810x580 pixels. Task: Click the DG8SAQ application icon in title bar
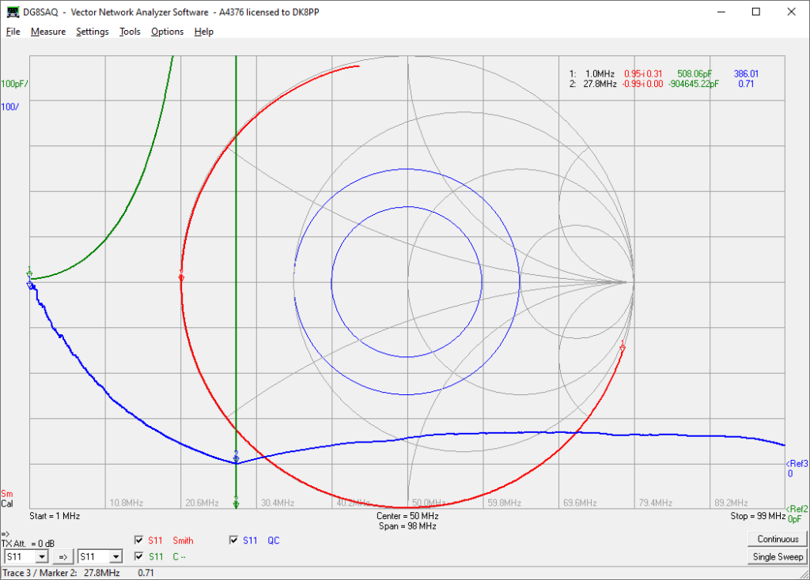pyautogui.click(x=13, y=12)
